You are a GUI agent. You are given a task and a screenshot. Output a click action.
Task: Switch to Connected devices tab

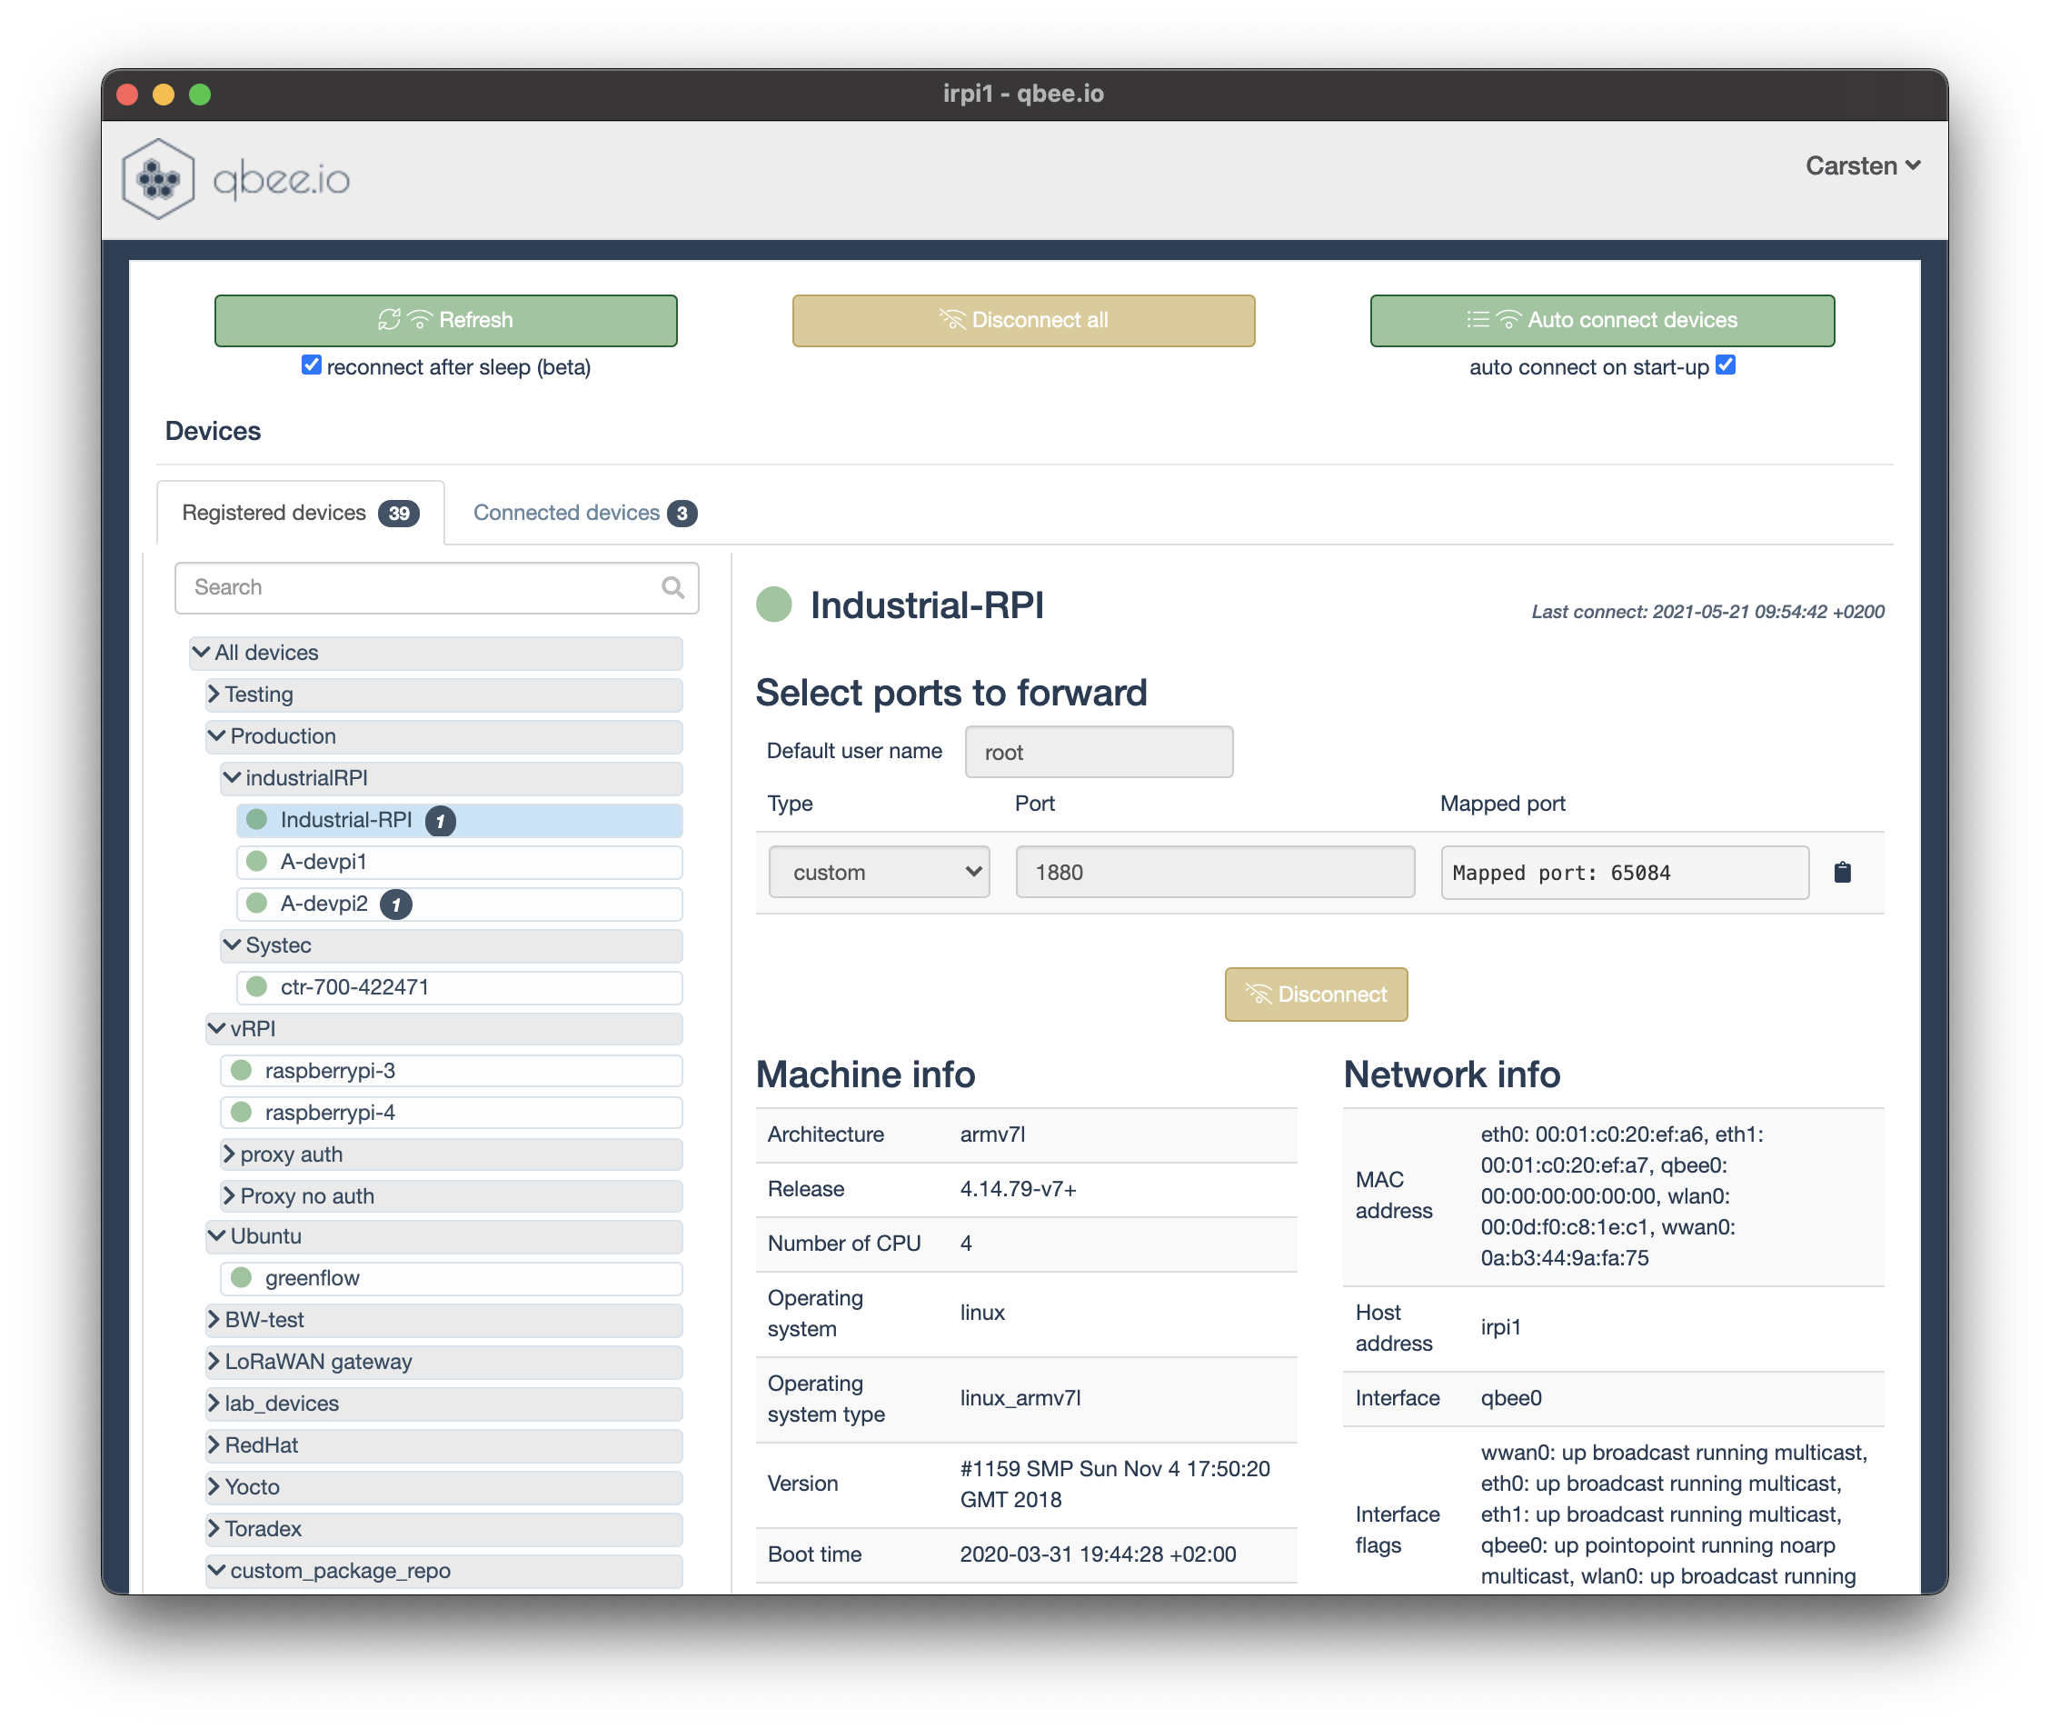pyautogui.click(x=584, y=514)
